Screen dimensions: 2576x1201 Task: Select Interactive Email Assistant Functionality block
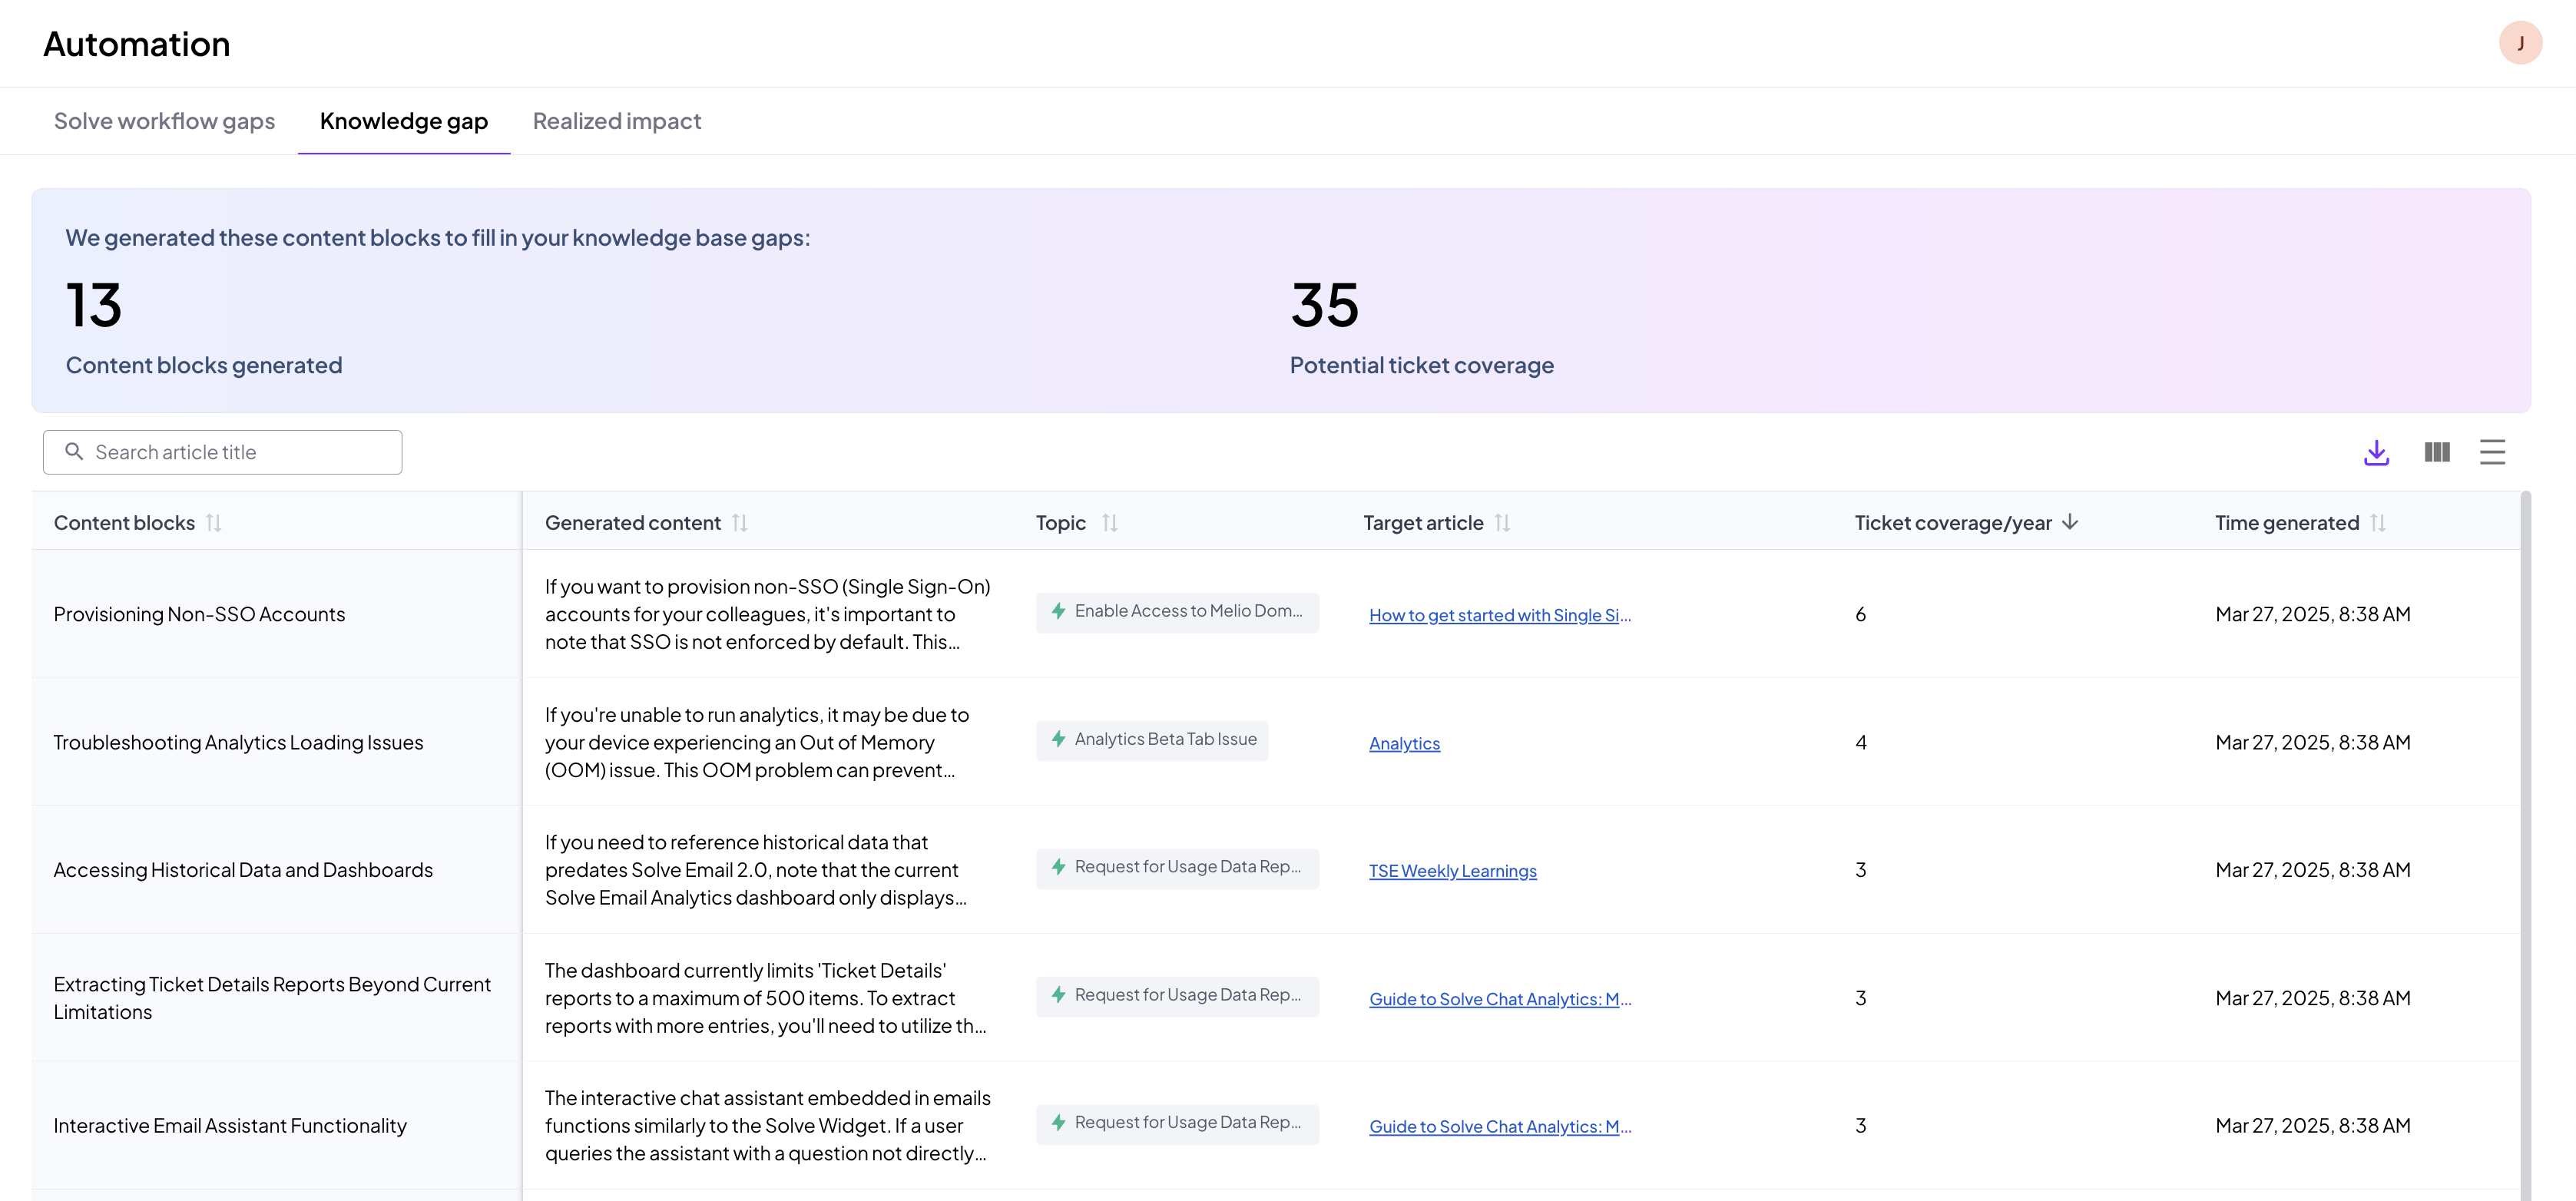pyautogui.click(x=230, y=1126)
